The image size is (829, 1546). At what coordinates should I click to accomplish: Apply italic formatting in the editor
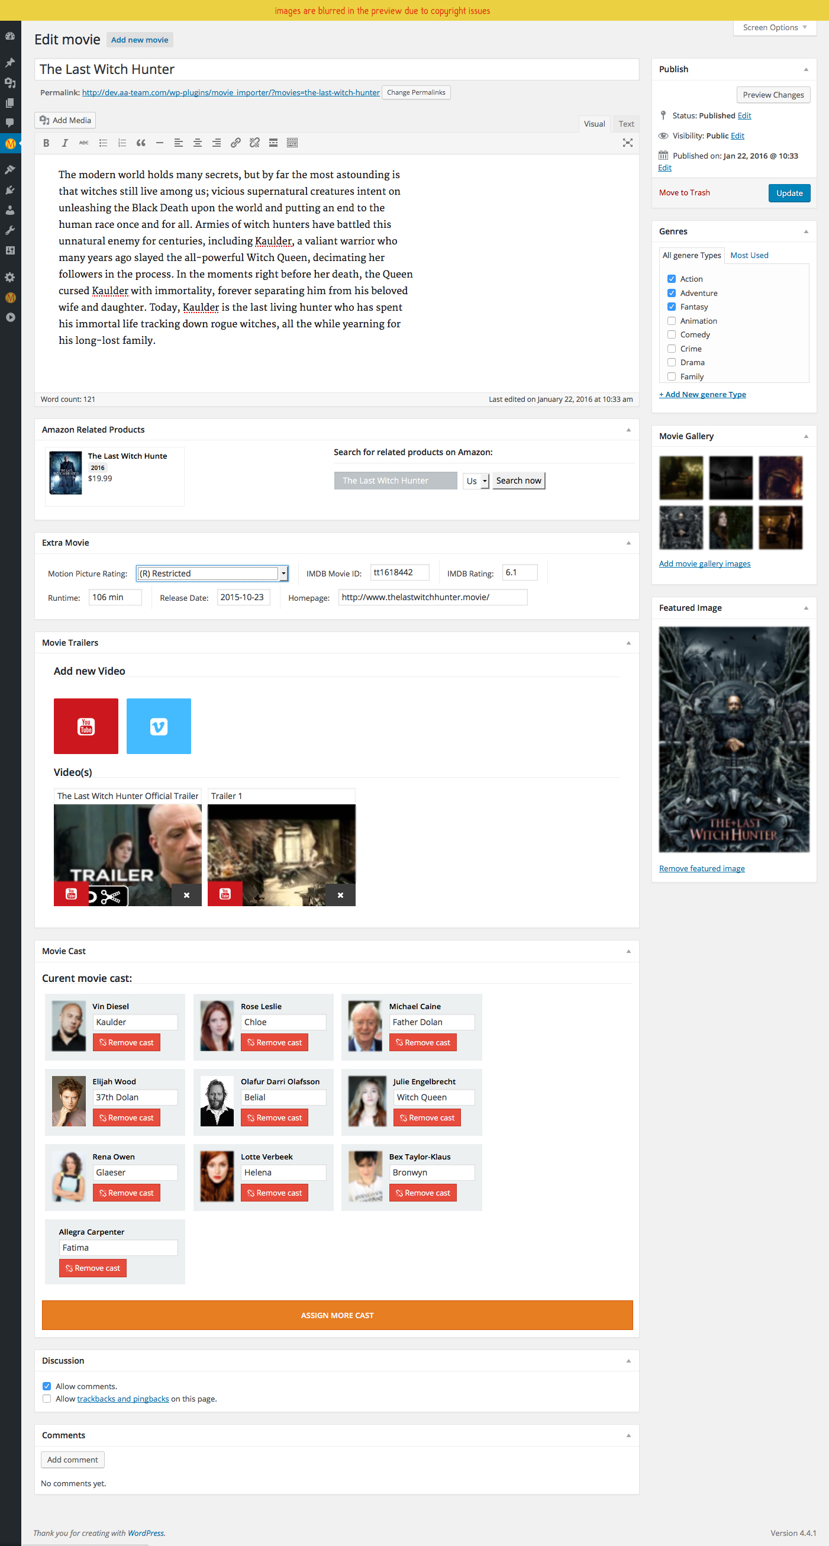(64, 143)
